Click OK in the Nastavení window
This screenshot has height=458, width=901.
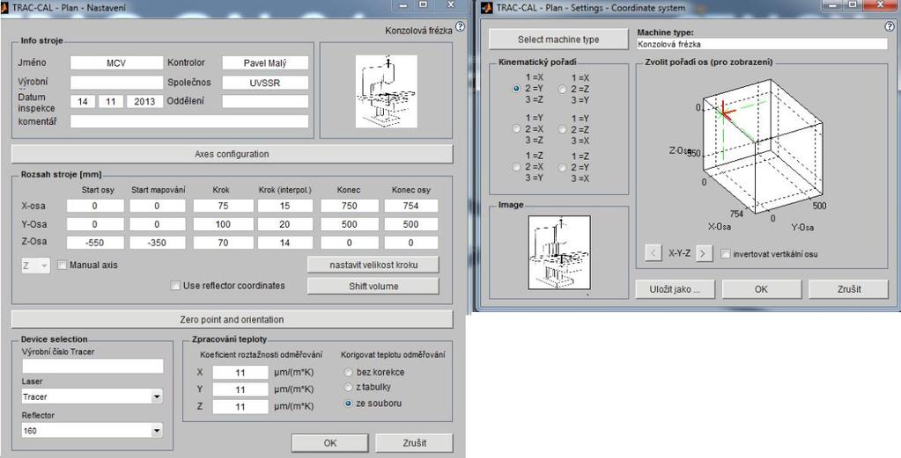pyautogui.click(x=329, y=443)
